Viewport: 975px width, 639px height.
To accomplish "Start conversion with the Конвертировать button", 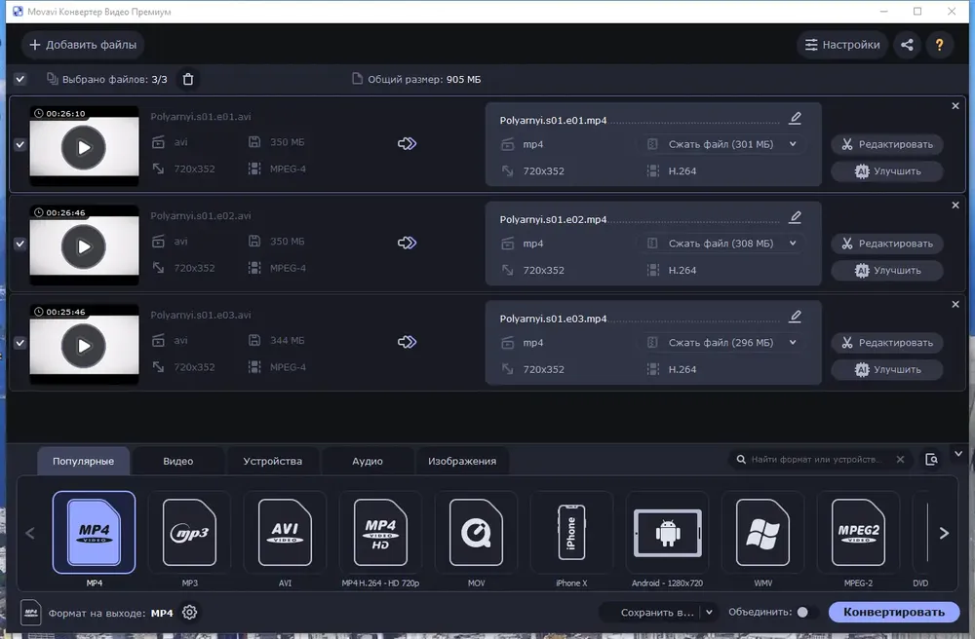I will point(893,613).
